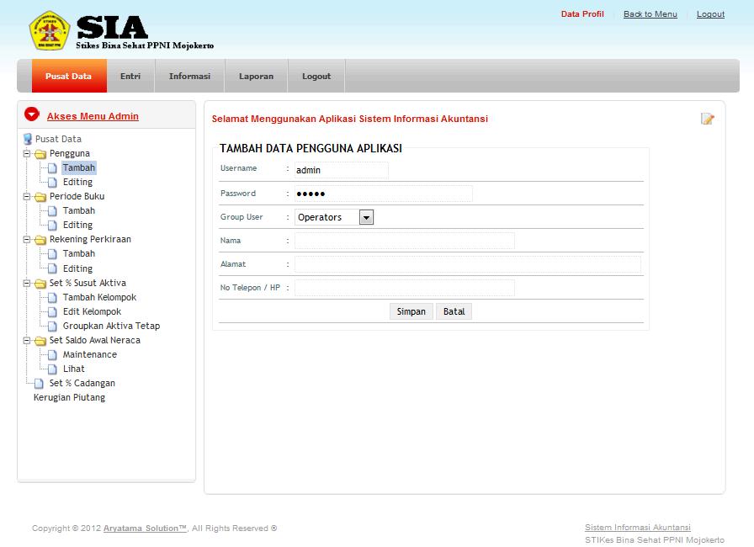754x547 pixels.
Task: Select Tambah under Rekening Perkiraan
Action: tap(79, 253)
